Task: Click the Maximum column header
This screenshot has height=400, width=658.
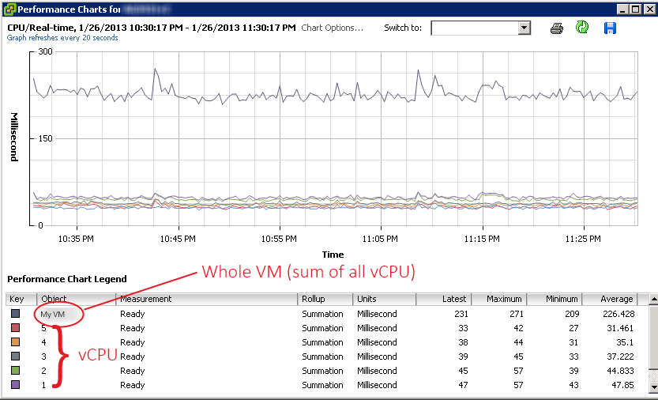Action: [498, 299]
